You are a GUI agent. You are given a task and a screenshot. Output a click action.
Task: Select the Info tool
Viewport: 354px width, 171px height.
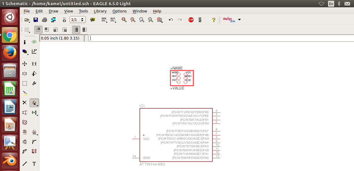pyautogui.click(x=25, y=42)
